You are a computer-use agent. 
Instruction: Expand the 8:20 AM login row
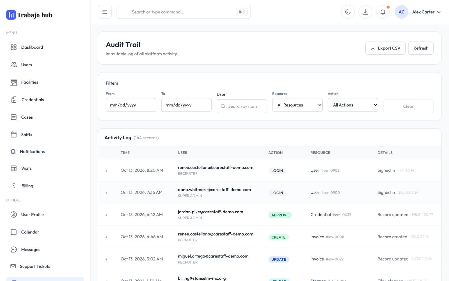point(106,171)
